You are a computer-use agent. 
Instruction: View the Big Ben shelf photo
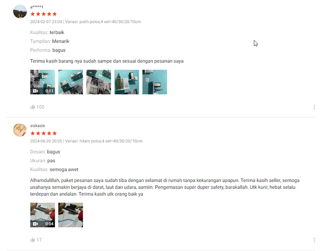(127, 82)
